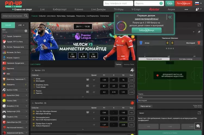Click the password help question icon

click(161, 4)
